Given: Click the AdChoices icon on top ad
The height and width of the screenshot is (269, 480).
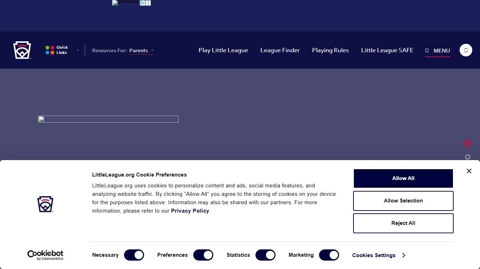Looking at the screenshot, I should pyautogui.click(x=143, y=3).
